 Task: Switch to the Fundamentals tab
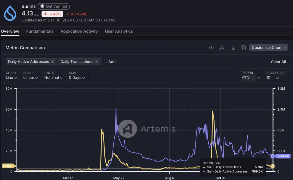click(x=40, y=31)
